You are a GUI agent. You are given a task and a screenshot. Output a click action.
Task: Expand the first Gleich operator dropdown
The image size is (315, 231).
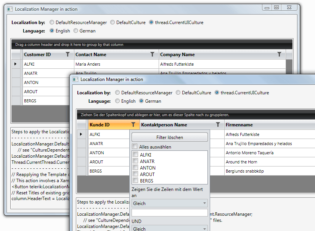(169, 204)
